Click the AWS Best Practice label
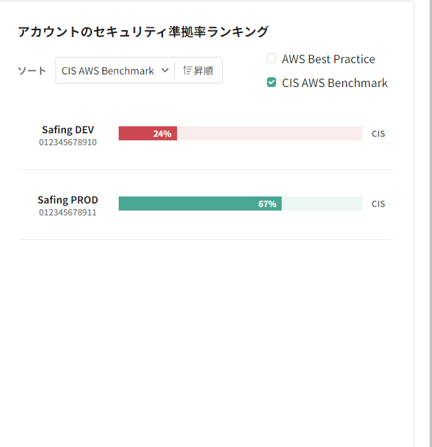 [x=329, y=59]
